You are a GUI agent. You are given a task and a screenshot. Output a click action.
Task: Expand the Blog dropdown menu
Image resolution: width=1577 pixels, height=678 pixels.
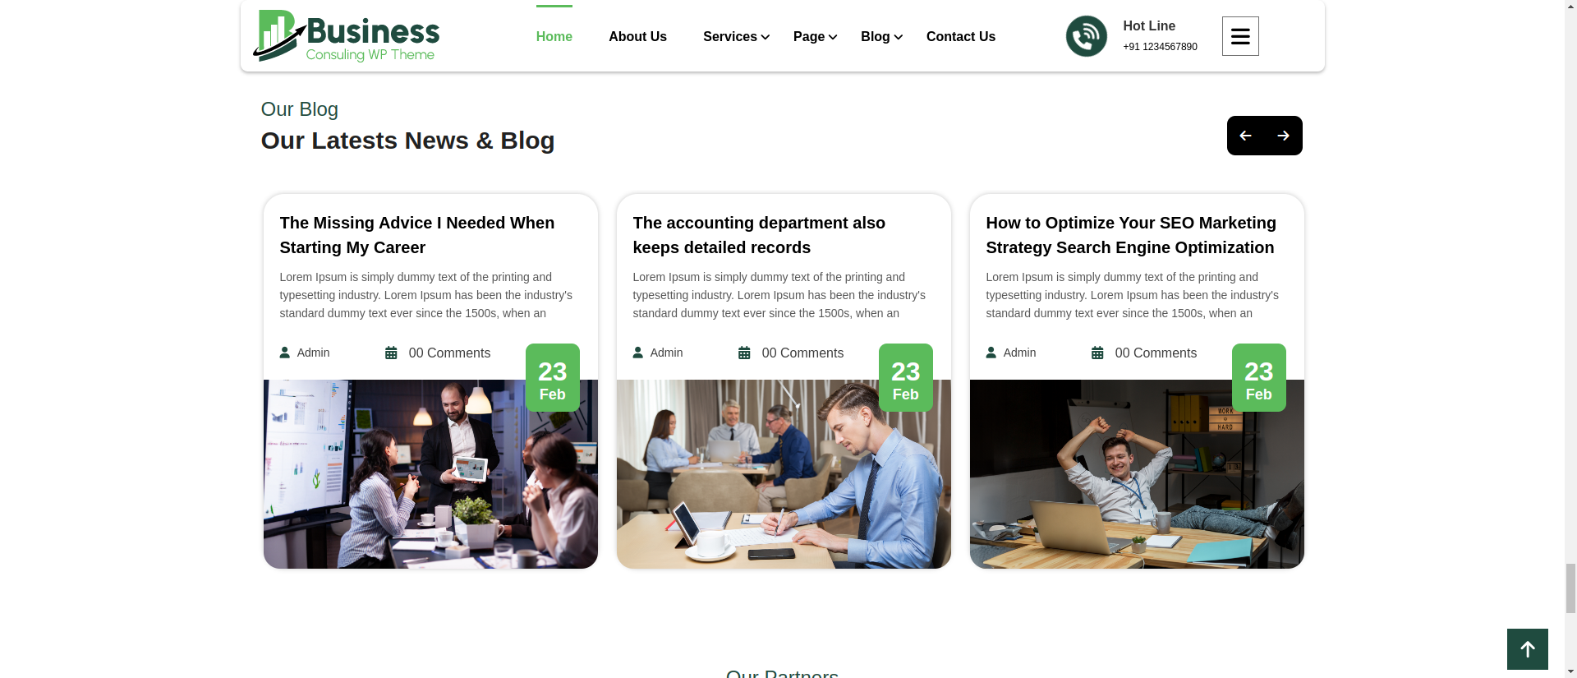881,37
